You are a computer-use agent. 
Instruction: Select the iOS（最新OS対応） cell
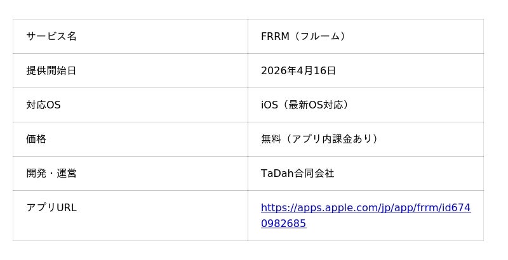306,105
